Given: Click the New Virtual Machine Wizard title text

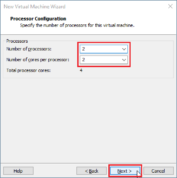Looking at the screenshot, I should tap(35, 6).
